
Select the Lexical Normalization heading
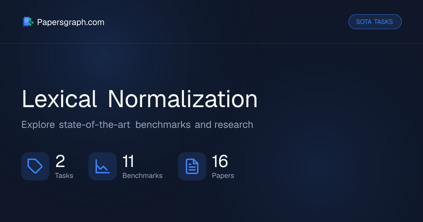click(140, 99)
